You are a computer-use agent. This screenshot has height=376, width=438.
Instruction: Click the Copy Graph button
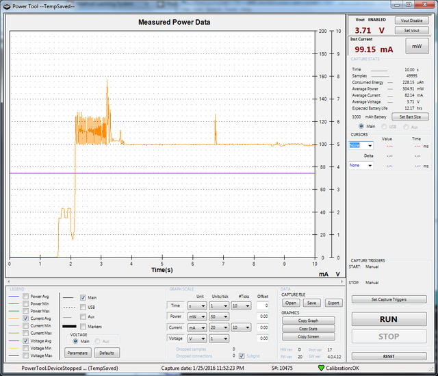pos(308,321)
